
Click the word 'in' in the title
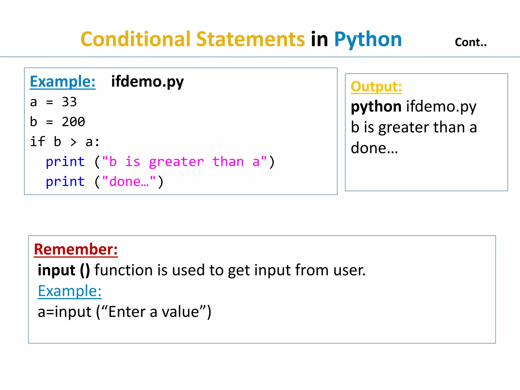[x=319, y=39]
